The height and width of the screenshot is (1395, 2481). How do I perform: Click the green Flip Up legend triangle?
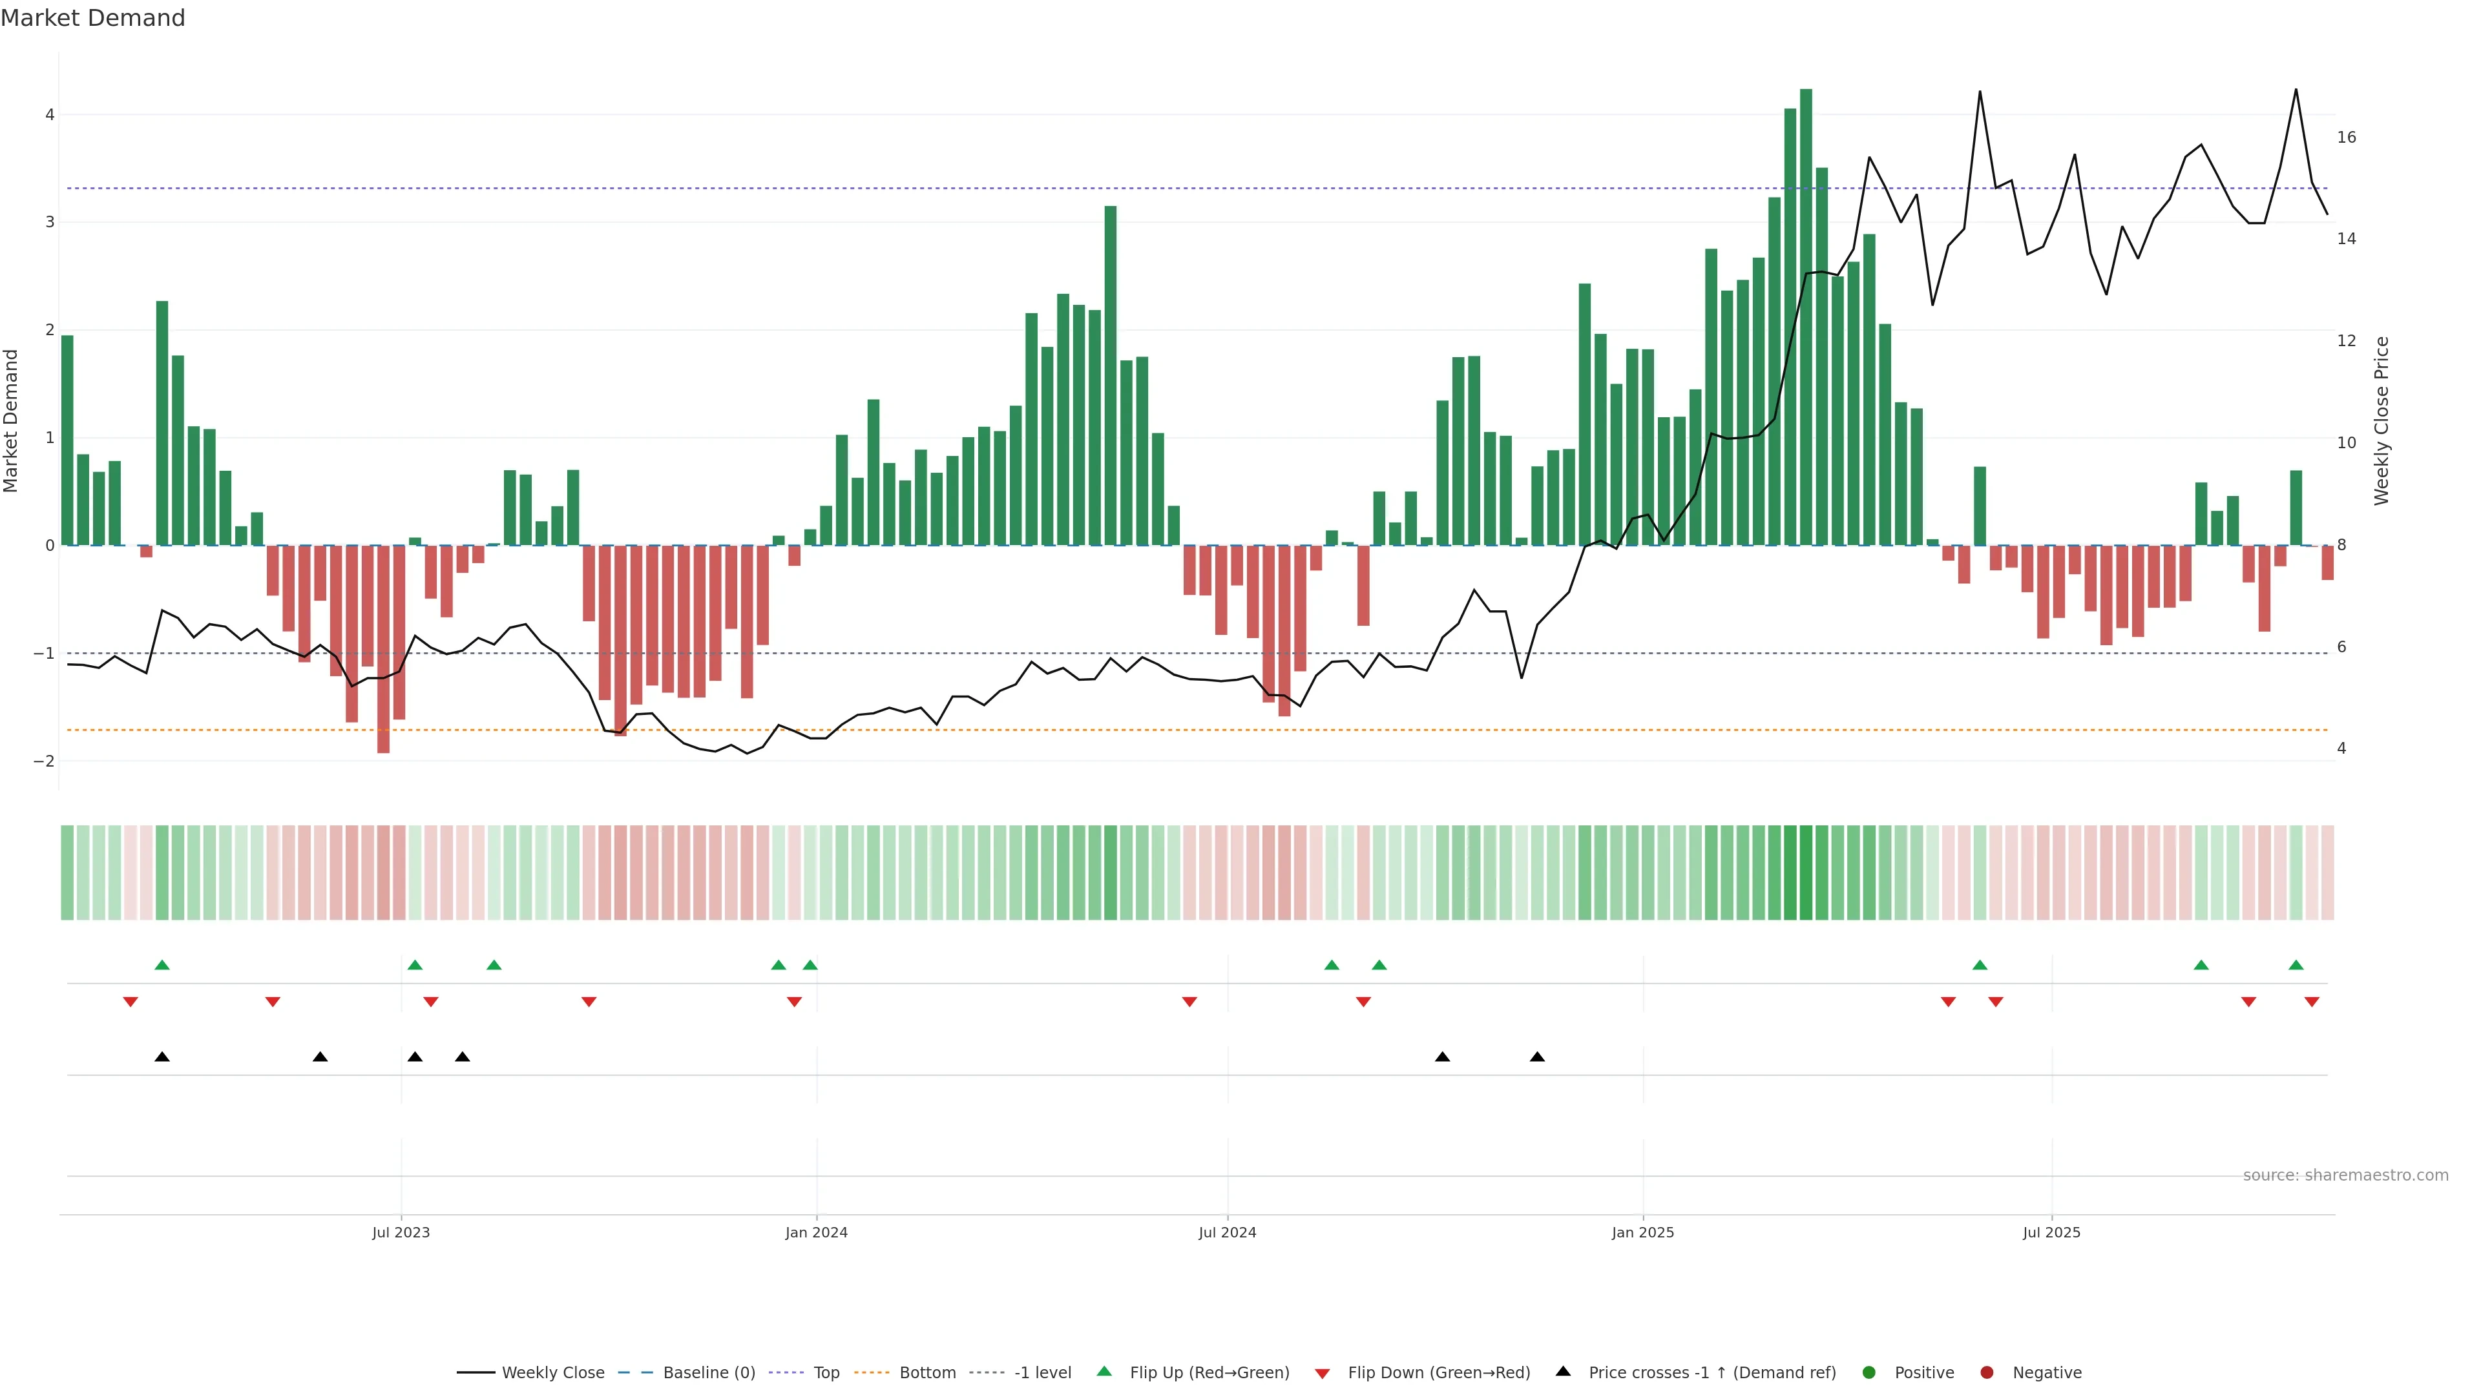tap(1104, 1371)
